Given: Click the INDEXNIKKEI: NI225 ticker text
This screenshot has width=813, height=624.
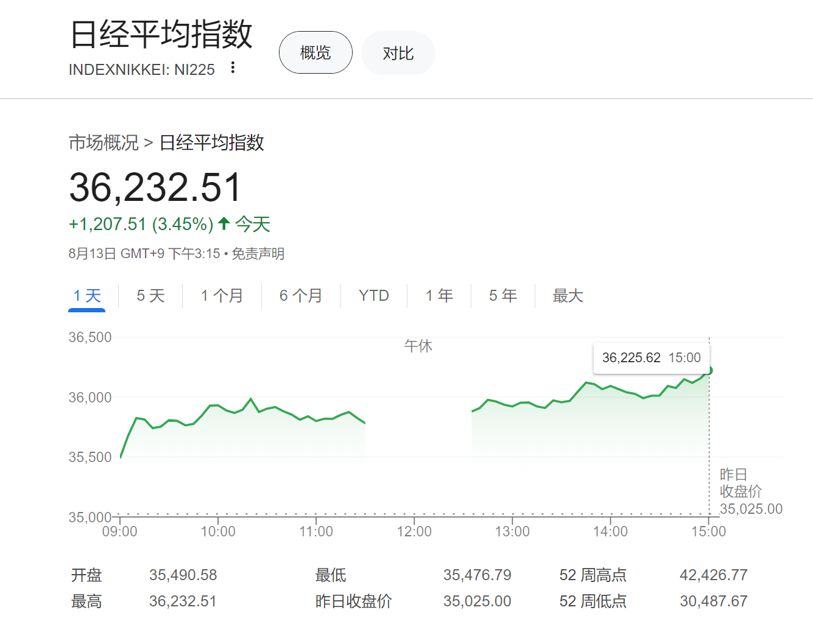Looking at the screenshot, I should pyautogui.click(x=142, y=70).
